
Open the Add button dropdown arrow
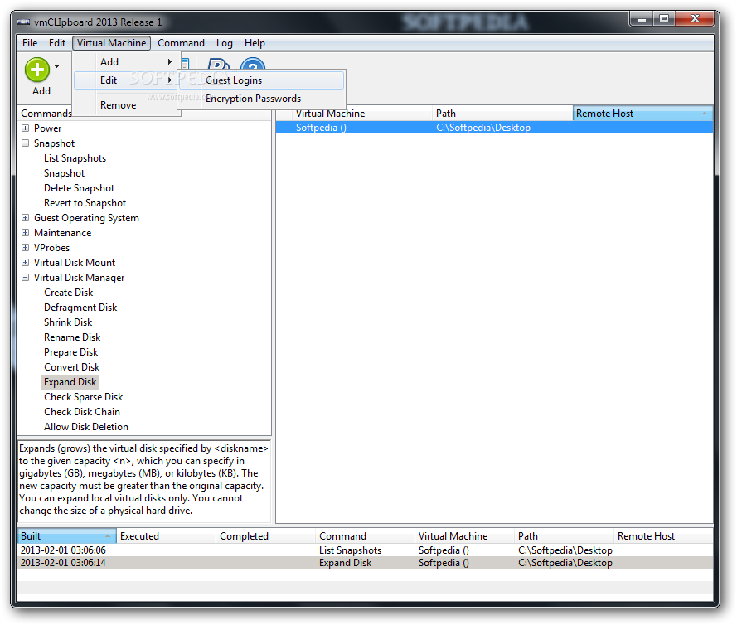(57, 66)
